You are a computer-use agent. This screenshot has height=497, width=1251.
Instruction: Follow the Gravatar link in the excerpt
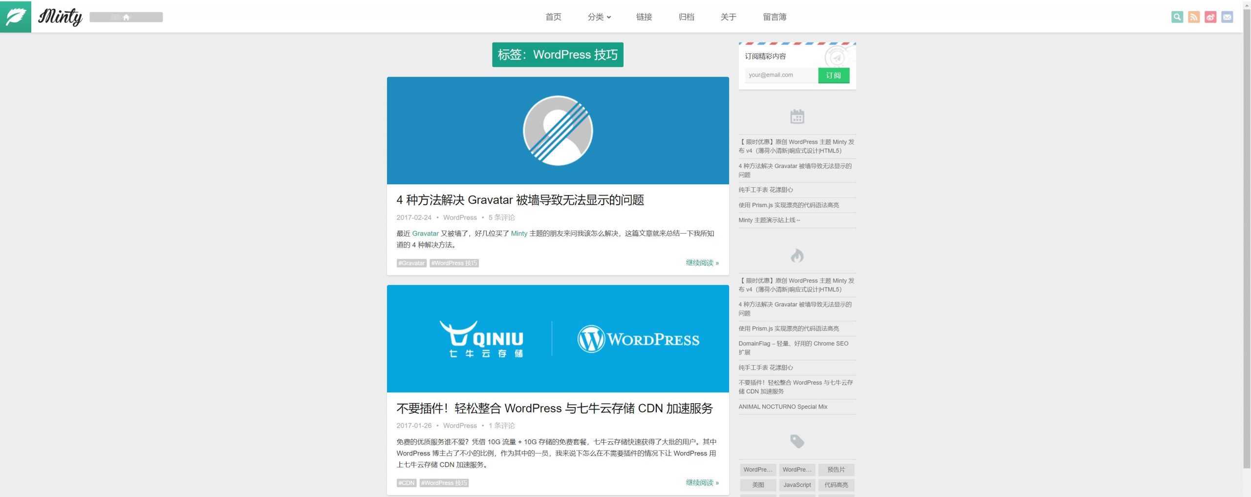point(426,234)
